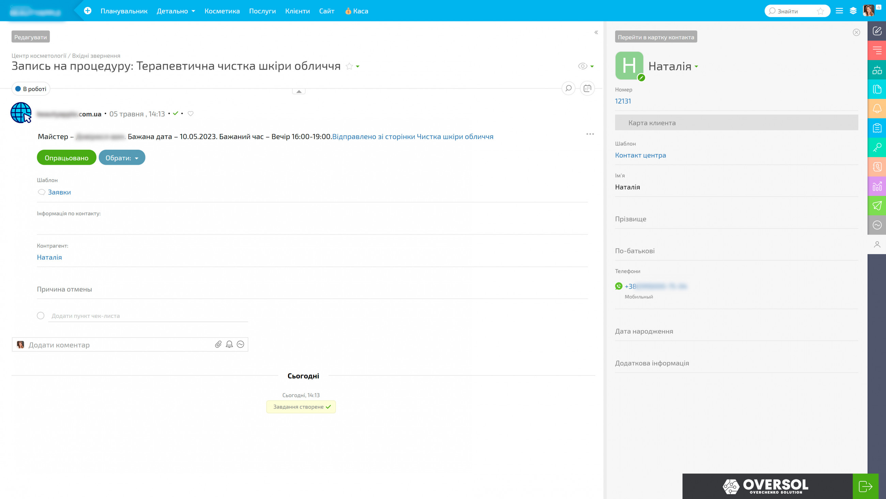
Task: Open the Детально dropdown menu
Action: pyautogui.click(x=176, y=11)
